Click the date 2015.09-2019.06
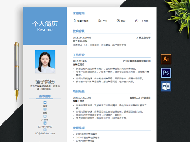190x142 pixels. click(x=82, y=38)
